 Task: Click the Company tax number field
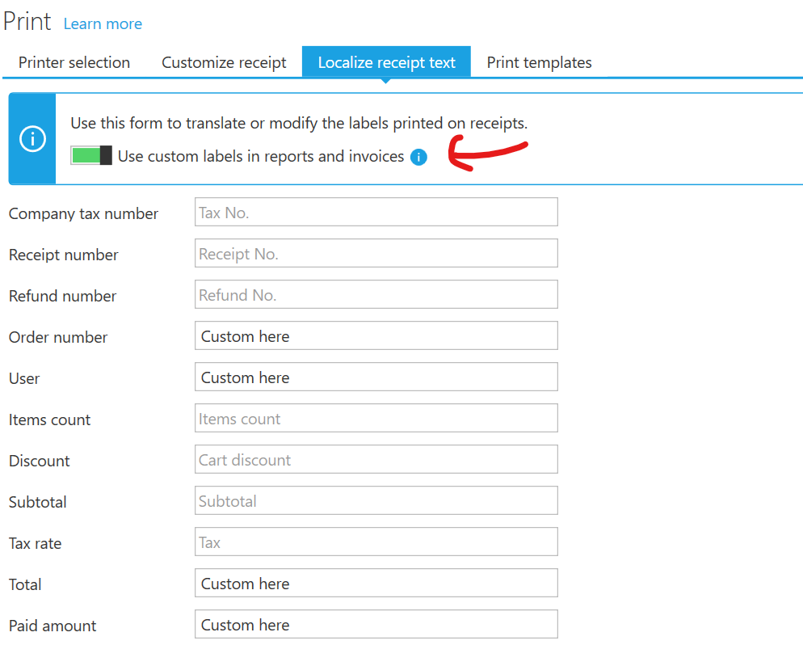376,213
